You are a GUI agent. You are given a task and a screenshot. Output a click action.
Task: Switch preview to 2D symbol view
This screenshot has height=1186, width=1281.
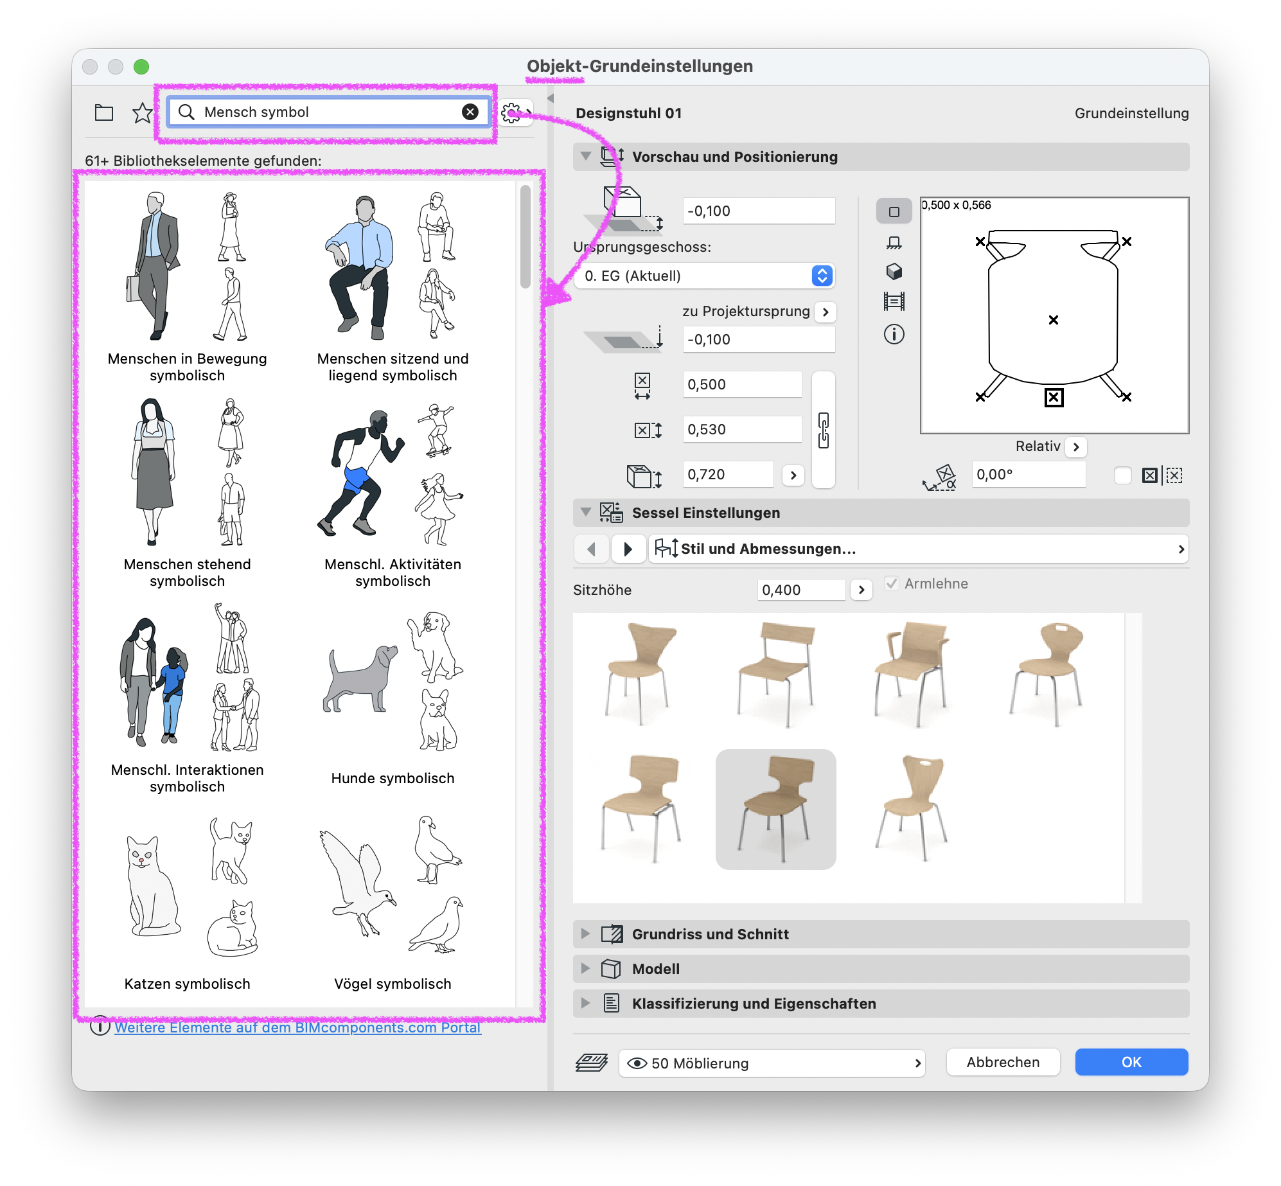click(894, 211)
